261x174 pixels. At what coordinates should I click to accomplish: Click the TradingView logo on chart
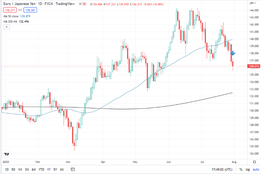6,154
